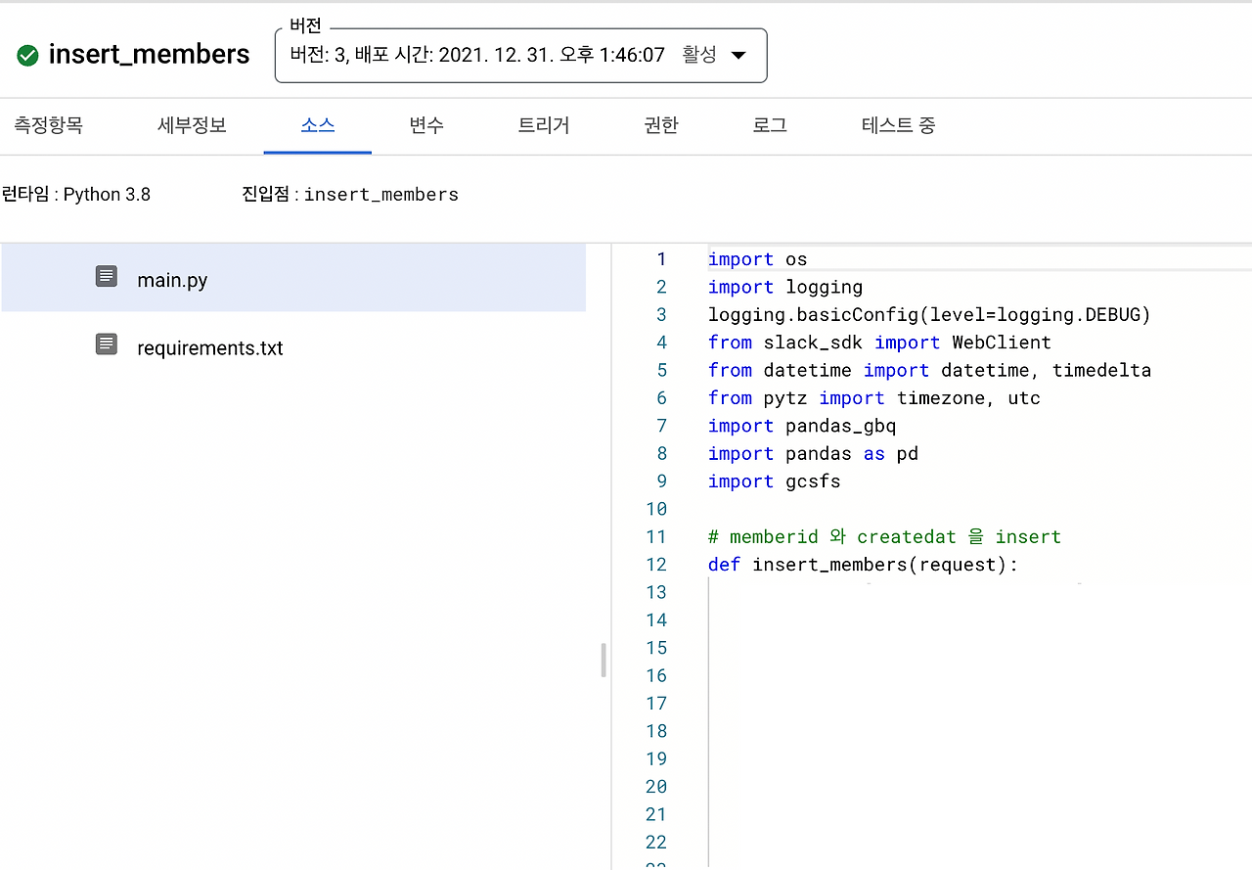Image resolution: width=1252 pixels, height=870 pixels.
Task: Click the logging.basicConfig code line
Action: (x=929, y=314)
